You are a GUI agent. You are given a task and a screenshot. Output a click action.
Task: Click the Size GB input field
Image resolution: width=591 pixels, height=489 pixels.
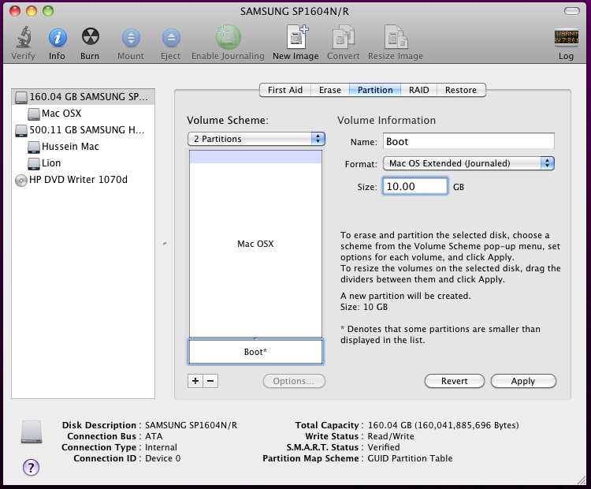click(415, 186)
